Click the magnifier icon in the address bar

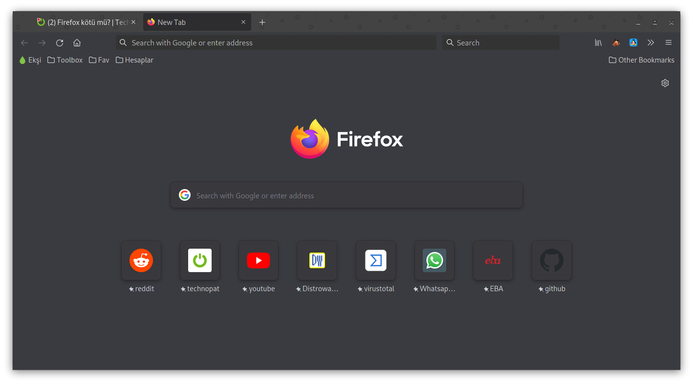pos(123,43)
